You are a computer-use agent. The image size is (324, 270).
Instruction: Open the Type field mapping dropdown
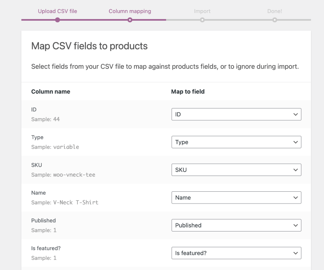(x=236, y=142)
